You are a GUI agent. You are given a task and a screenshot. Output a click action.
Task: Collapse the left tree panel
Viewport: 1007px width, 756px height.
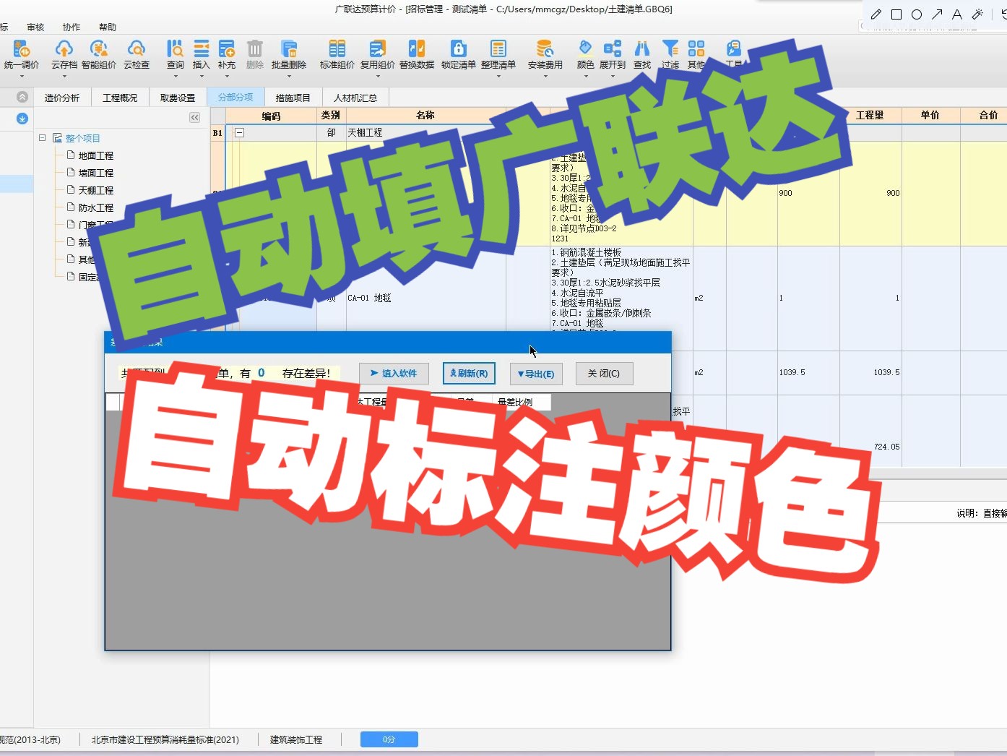click(194, 117)
